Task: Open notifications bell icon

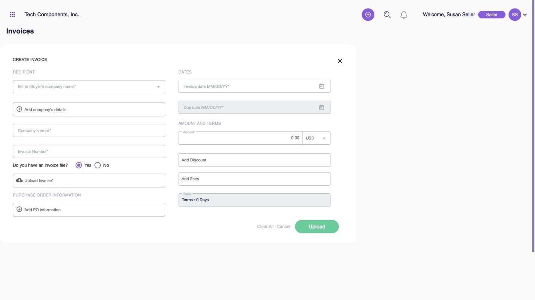Action: coord(403,15)
